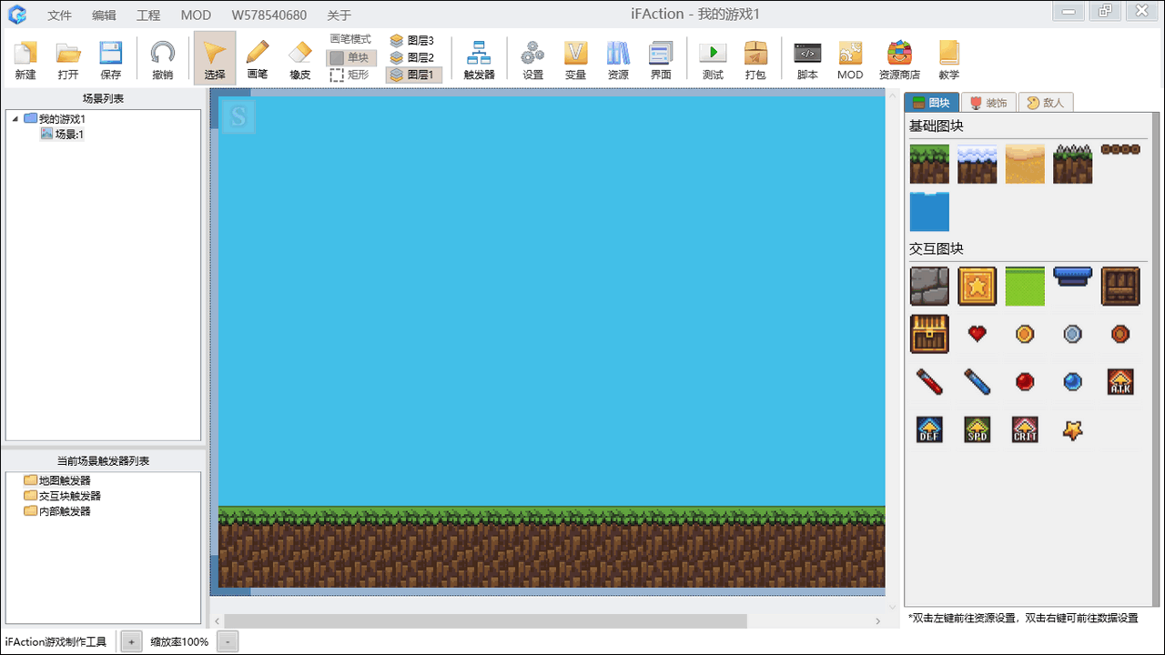Switch to the 图块 tab
1165x655 pixels.
(x=930, y=103)
